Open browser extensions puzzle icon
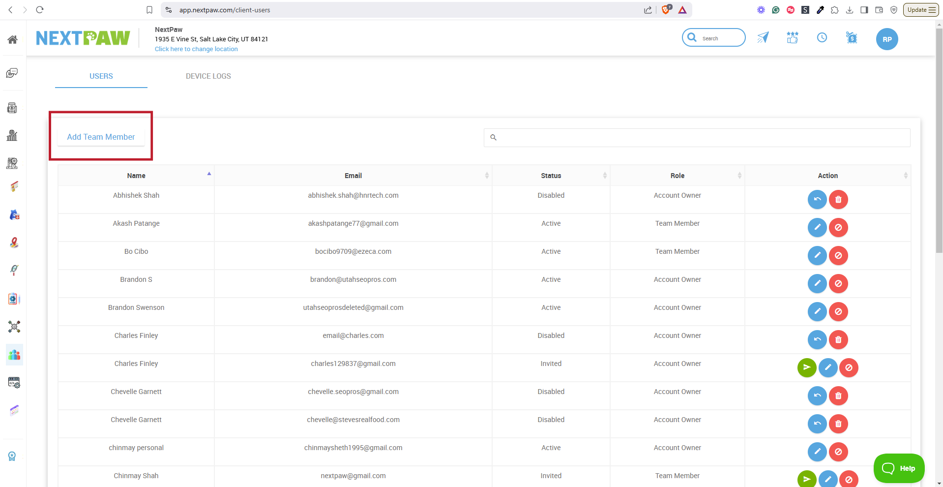The height and width of the screenshot is (487, 943). pos(835,10)
